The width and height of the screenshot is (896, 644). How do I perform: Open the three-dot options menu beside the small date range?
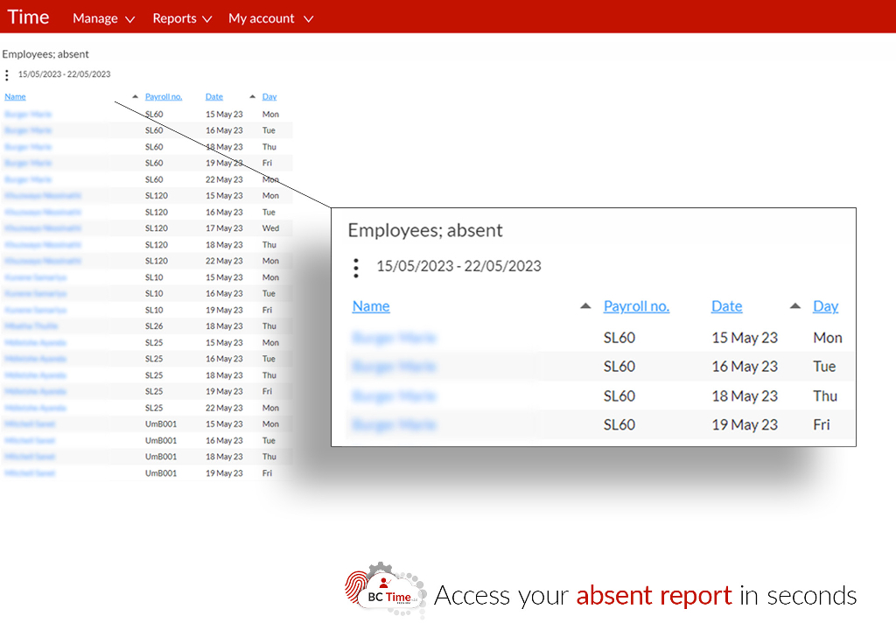pos(7,75)
